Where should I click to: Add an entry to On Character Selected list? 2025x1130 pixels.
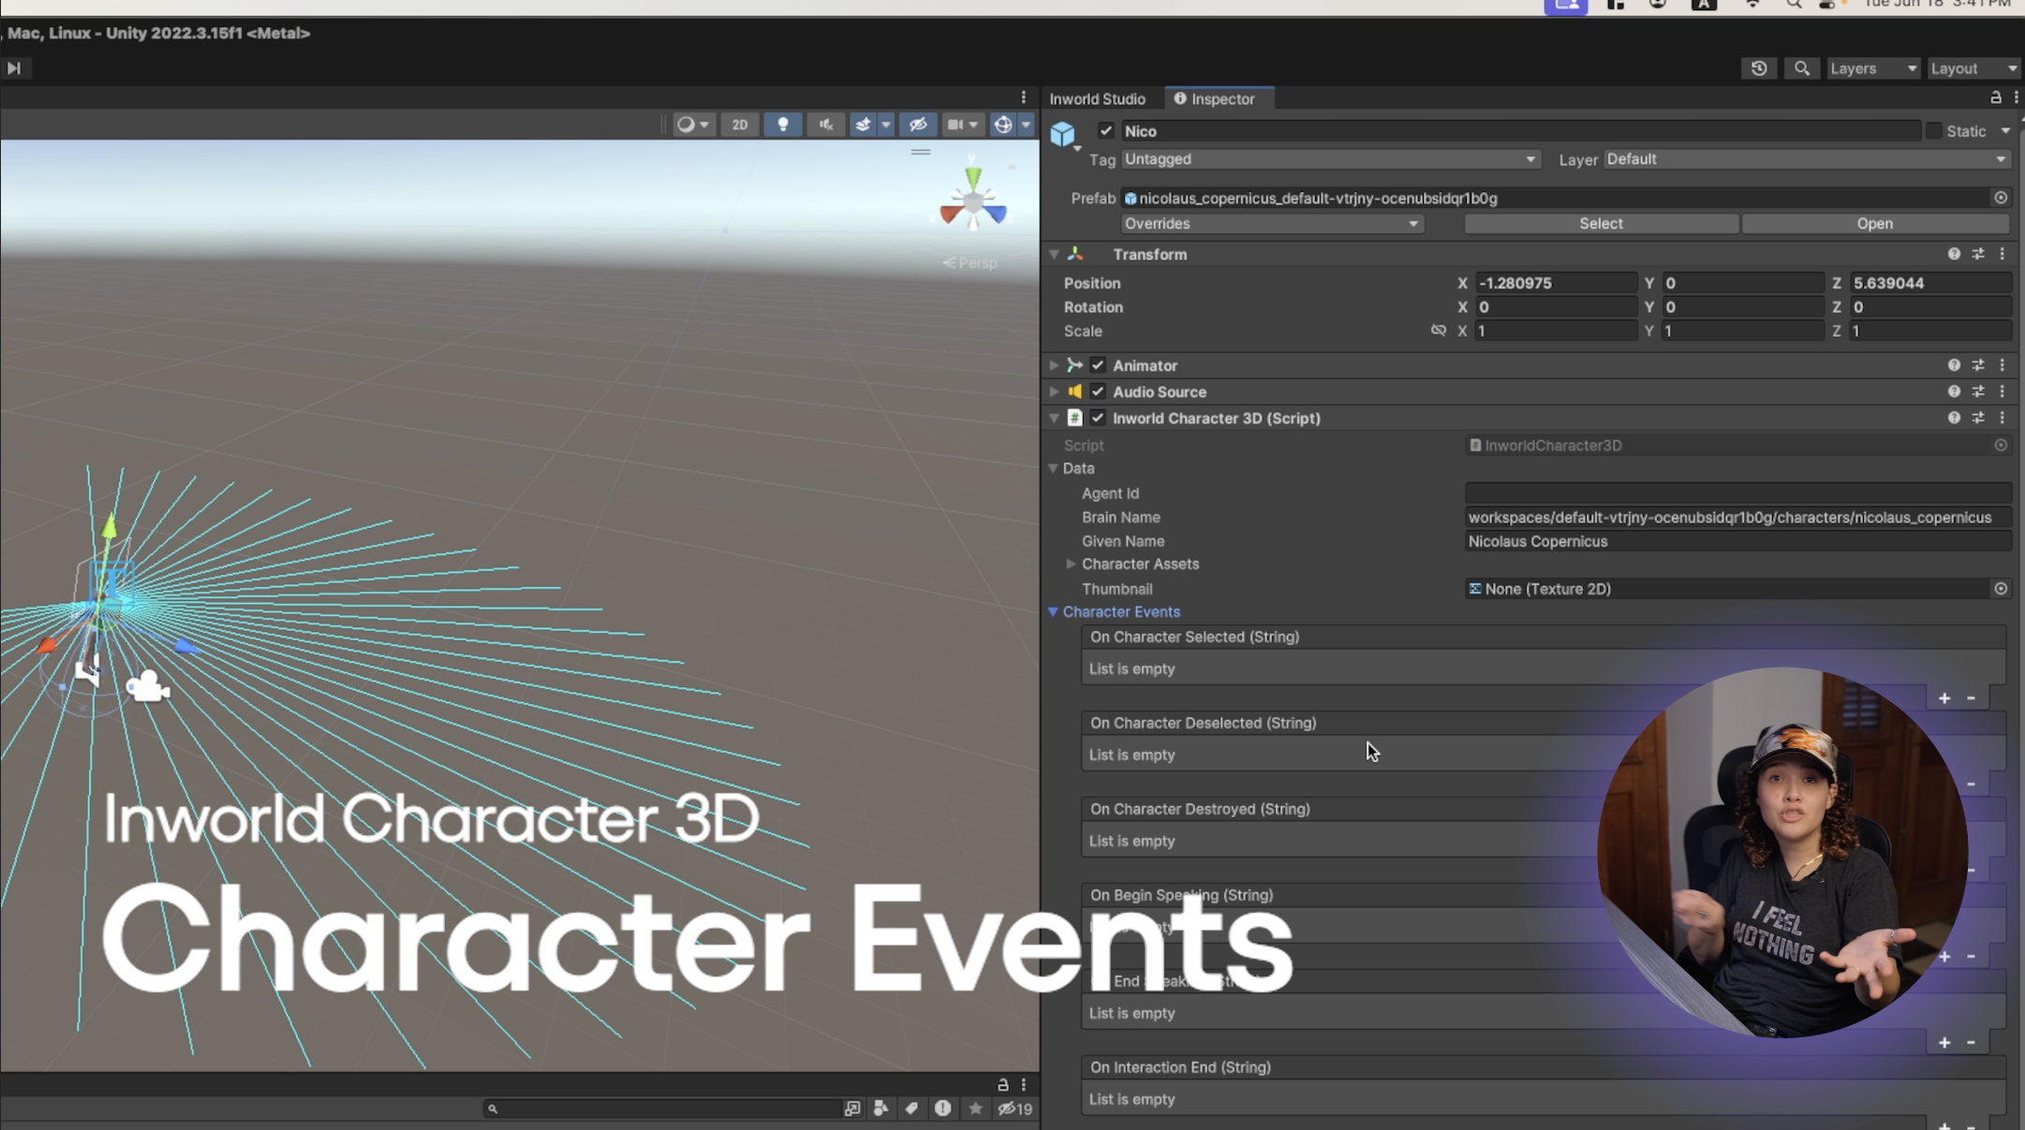(x=1944, y=697)
